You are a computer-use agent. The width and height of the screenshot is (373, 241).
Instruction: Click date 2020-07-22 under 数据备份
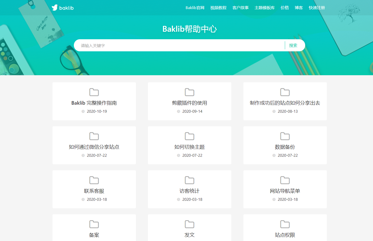[x=288, y=155]
